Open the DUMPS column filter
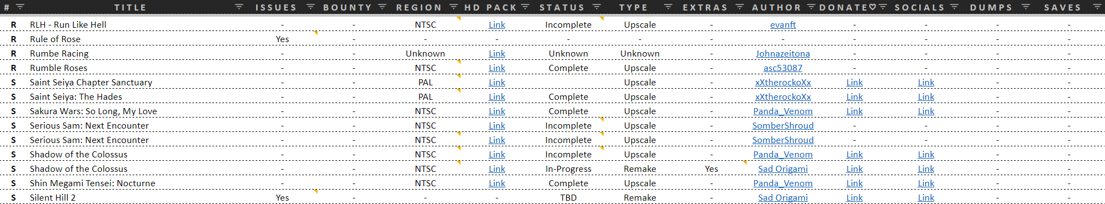Screen dimensions: 1105x204 1026,7
